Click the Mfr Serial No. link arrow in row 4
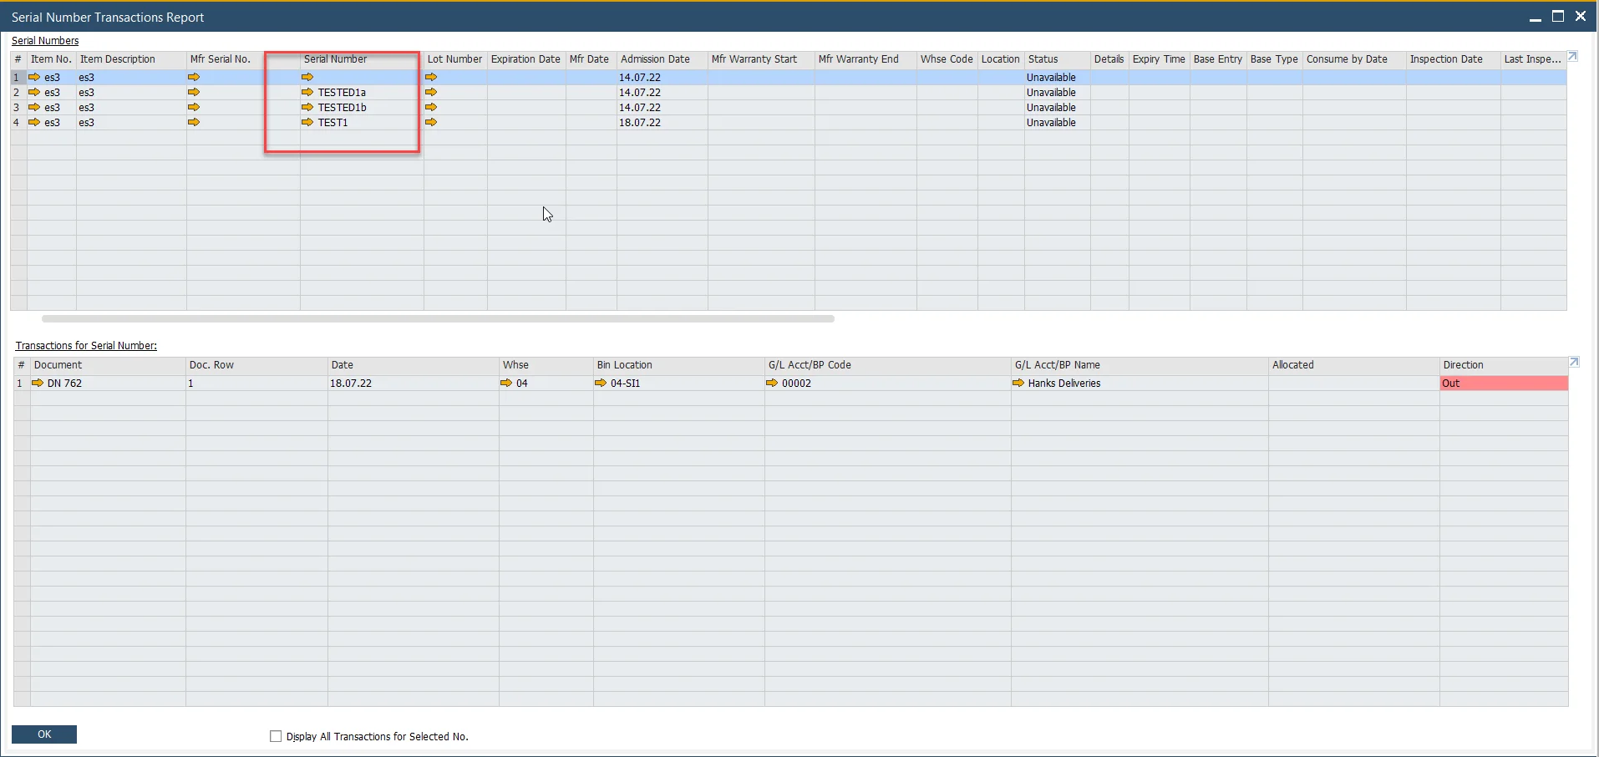 [193, 122]
